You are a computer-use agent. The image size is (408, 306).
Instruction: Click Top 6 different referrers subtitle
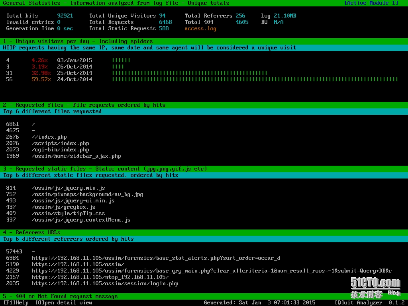(x=68, y=239)
